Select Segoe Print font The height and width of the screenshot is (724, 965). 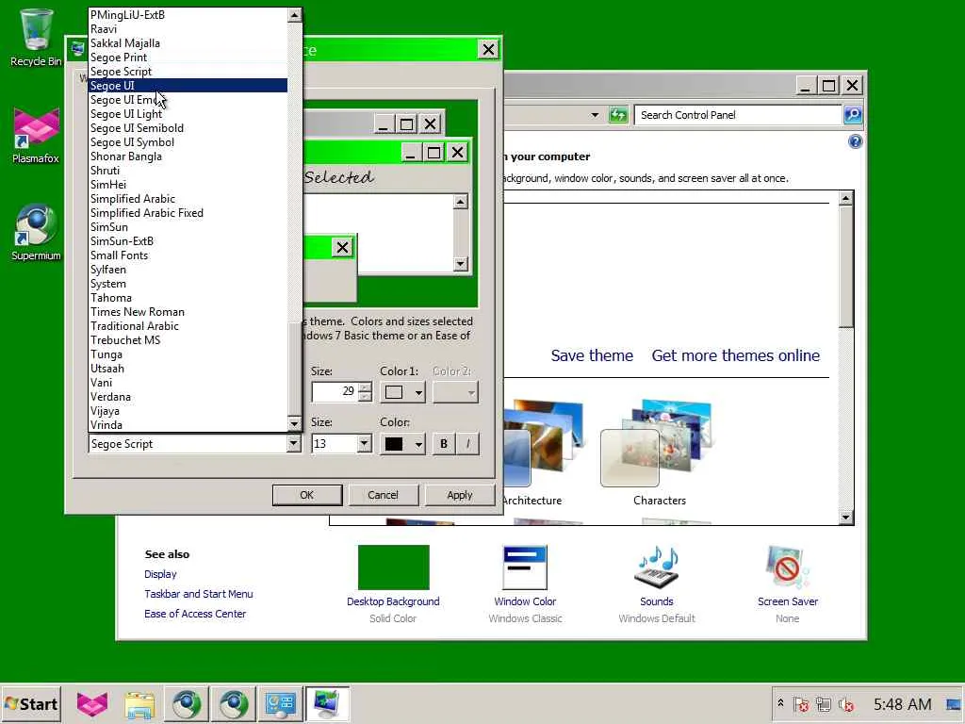point(188,58)
